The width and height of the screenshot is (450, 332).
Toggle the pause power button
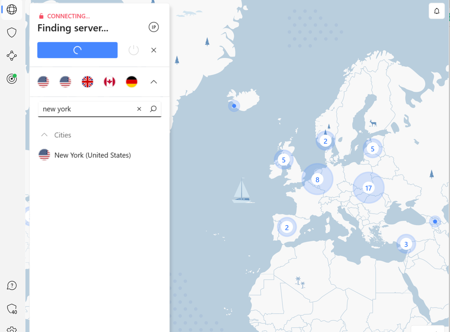point(133,50)
